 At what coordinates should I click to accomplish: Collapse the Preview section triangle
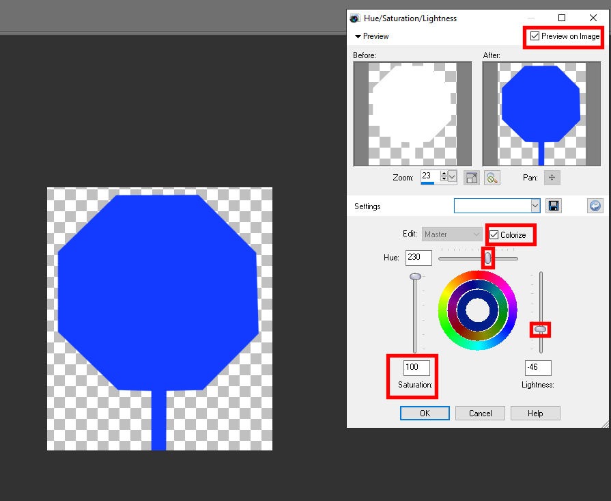click(358, 36)
